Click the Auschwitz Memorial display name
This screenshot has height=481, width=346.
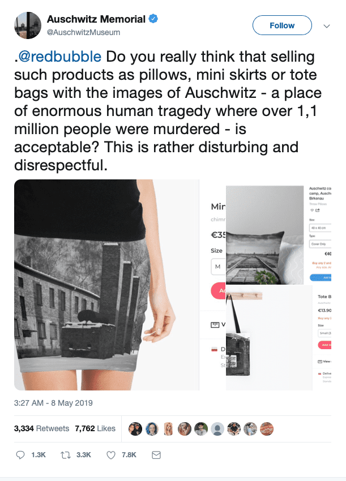[x=96, y=19]
